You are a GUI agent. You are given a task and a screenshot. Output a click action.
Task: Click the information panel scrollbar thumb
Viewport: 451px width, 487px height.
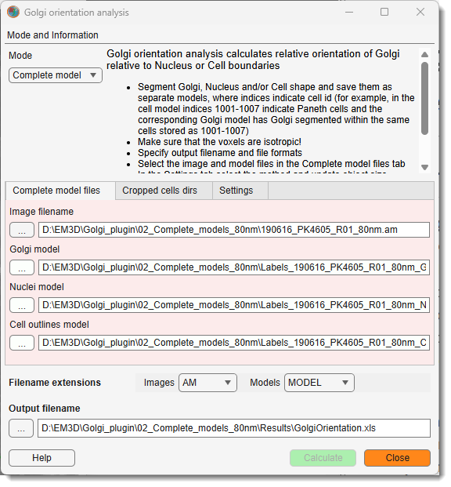425,99
